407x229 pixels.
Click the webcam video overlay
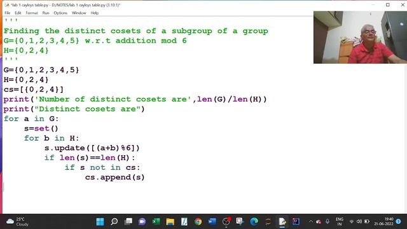[360, 37]
